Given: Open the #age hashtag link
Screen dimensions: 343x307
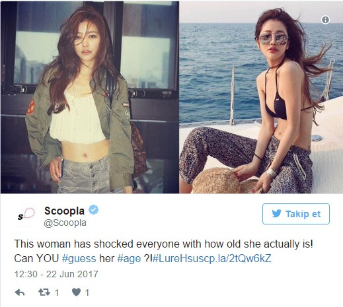Looking at the screenshot, I should tap(129, 258).
